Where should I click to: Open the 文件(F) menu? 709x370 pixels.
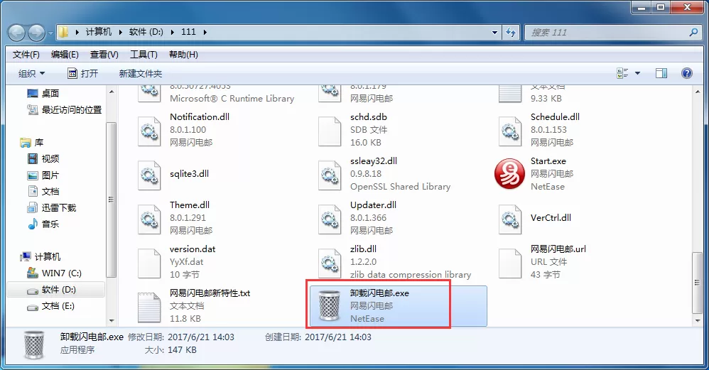pos(26,55)
